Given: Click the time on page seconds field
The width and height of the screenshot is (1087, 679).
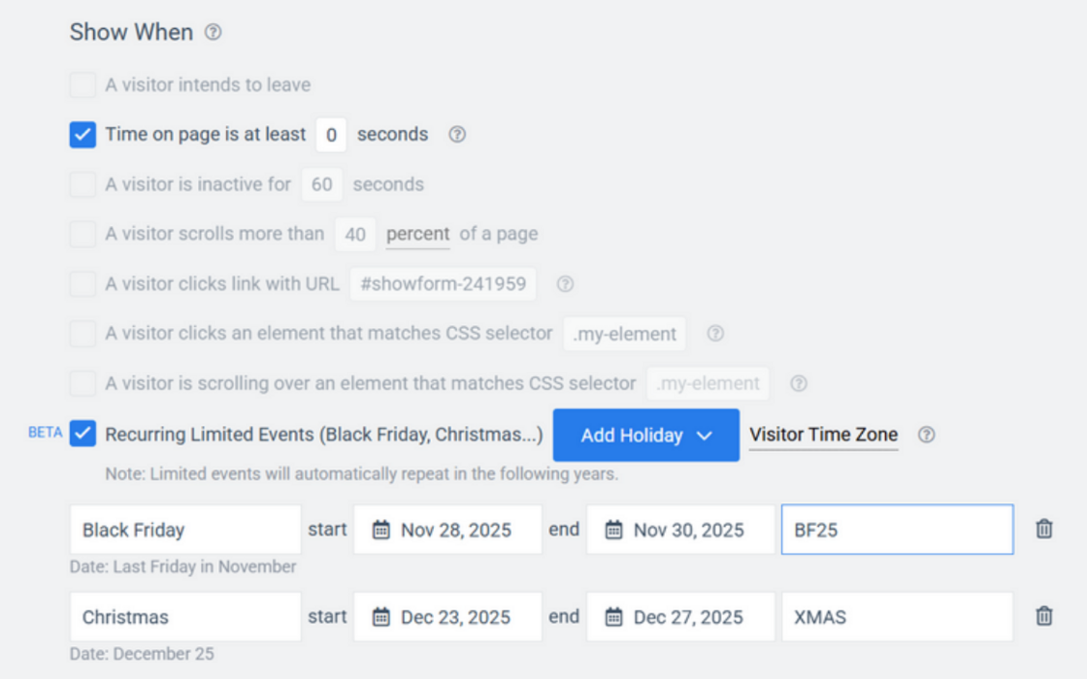Looking at the screenshot, I should point(331,135).
